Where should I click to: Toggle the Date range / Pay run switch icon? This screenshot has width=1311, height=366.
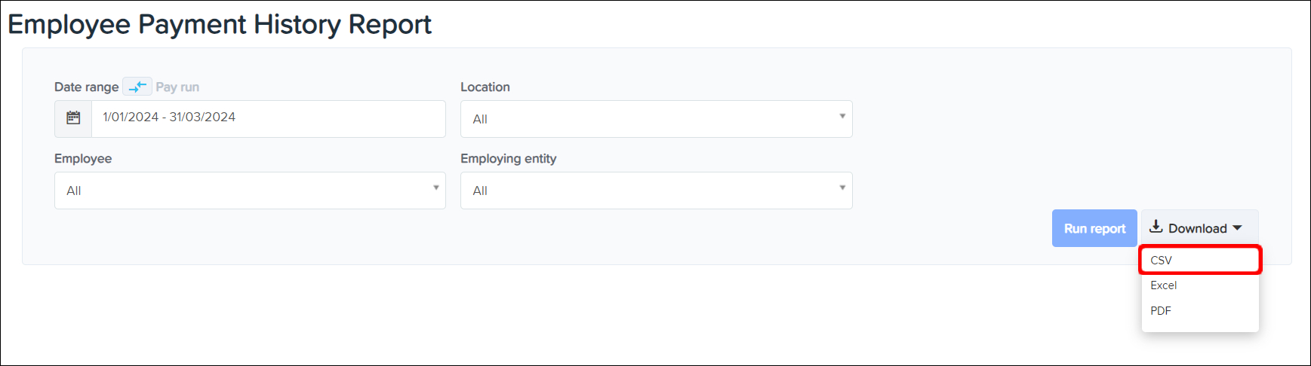(x=137, y=87)
